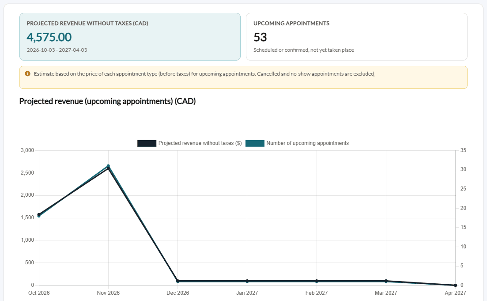Click the '20' appointments axis label
This screenshot has width=487, height=301.
[464, 208]
